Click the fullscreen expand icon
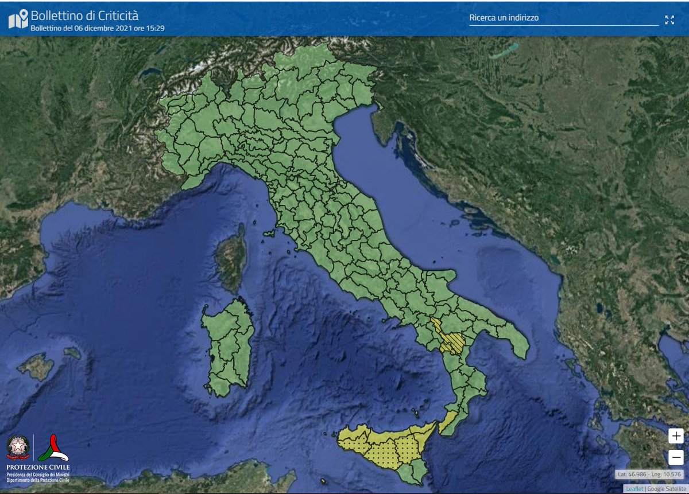Screen dimensions: 689x494 click(669, 19)
